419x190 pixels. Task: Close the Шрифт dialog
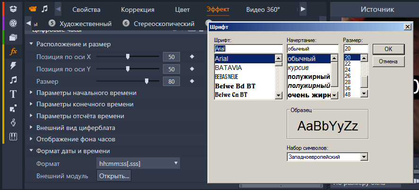408,27
